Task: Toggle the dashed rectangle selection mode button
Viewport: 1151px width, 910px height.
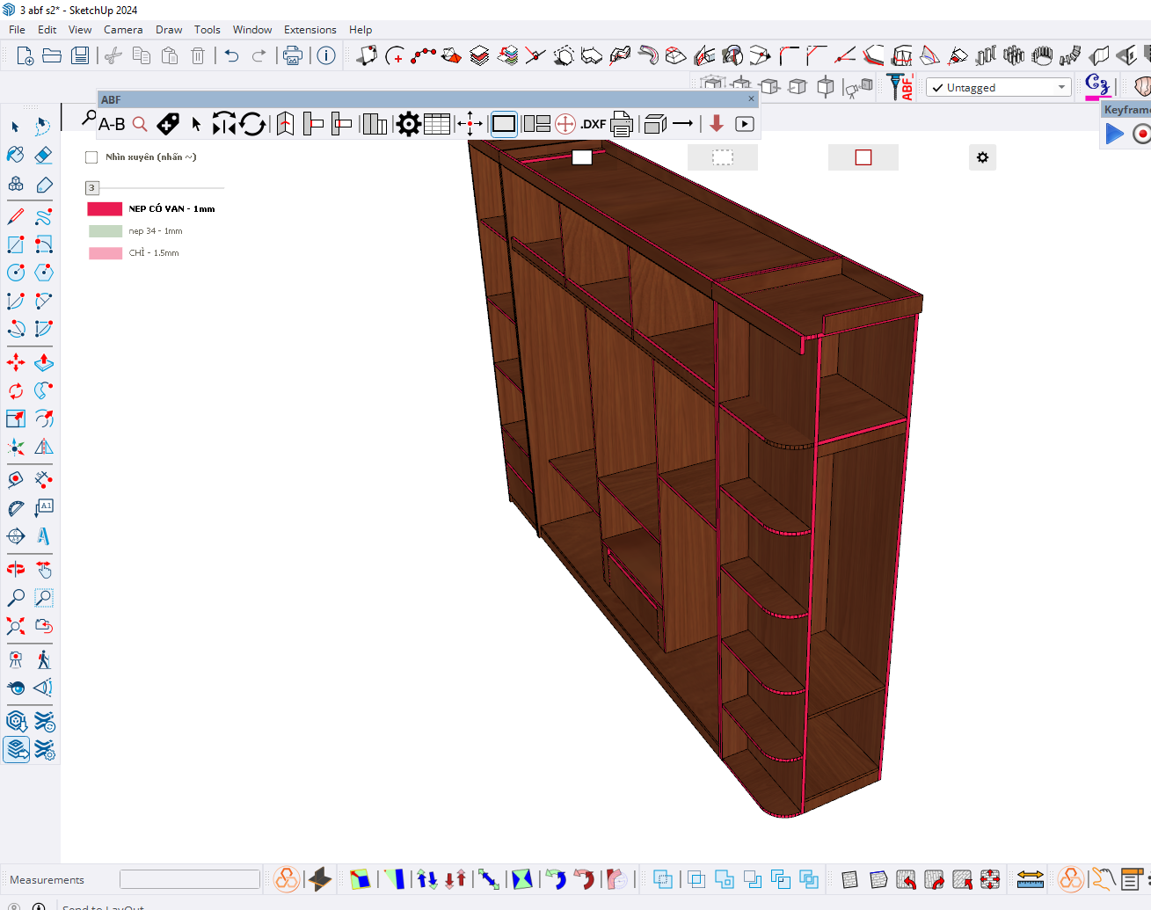Action: pyautogui.click(x=722, y=157)
